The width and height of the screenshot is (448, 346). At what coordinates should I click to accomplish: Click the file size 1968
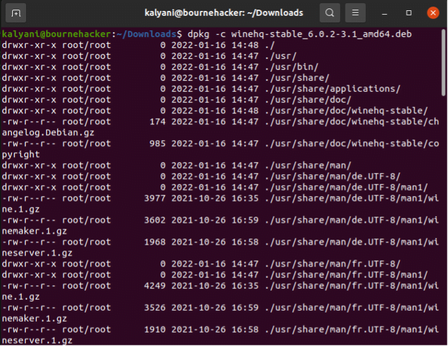(x=155, y=242)
